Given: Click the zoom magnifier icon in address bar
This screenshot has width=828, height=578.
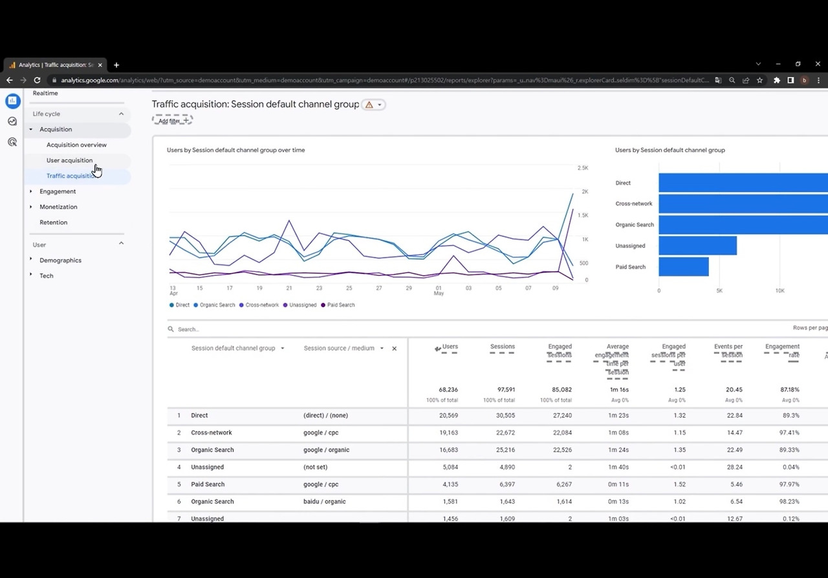Looking at the screenshot, I should pos(732,80).
